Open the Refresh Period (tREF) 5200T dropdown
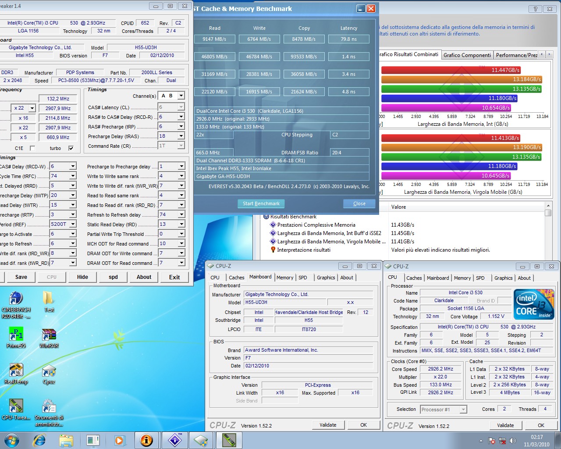The image size is (561, 449). [x=73, y=224]
